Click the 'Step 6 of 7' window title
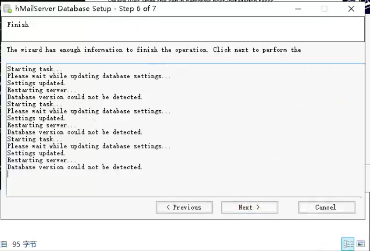This screenshot has height=251, width=370. (x=137, y=9)
